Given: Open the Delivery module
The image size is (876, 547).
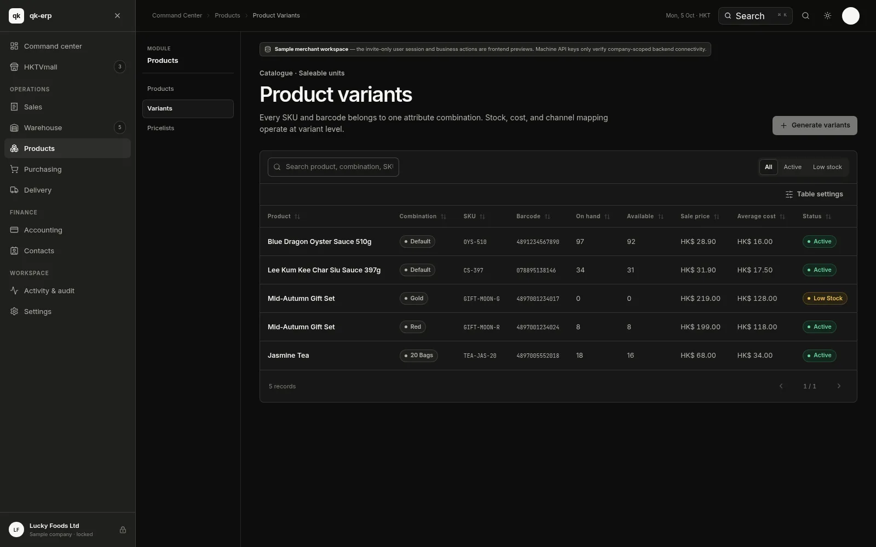Looking at the screenshot, I should (x=67, y=190).
